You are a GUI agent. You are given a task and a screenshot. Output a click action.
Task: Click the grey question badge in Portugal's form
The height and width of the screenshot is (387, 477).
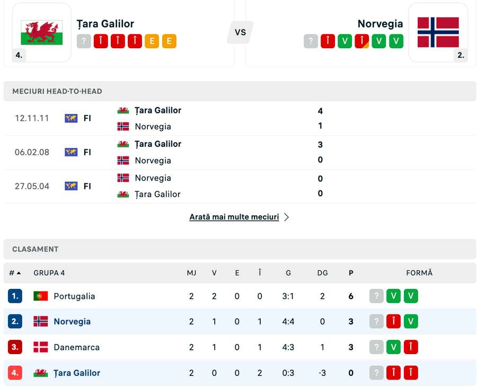(x=376, y=296)
